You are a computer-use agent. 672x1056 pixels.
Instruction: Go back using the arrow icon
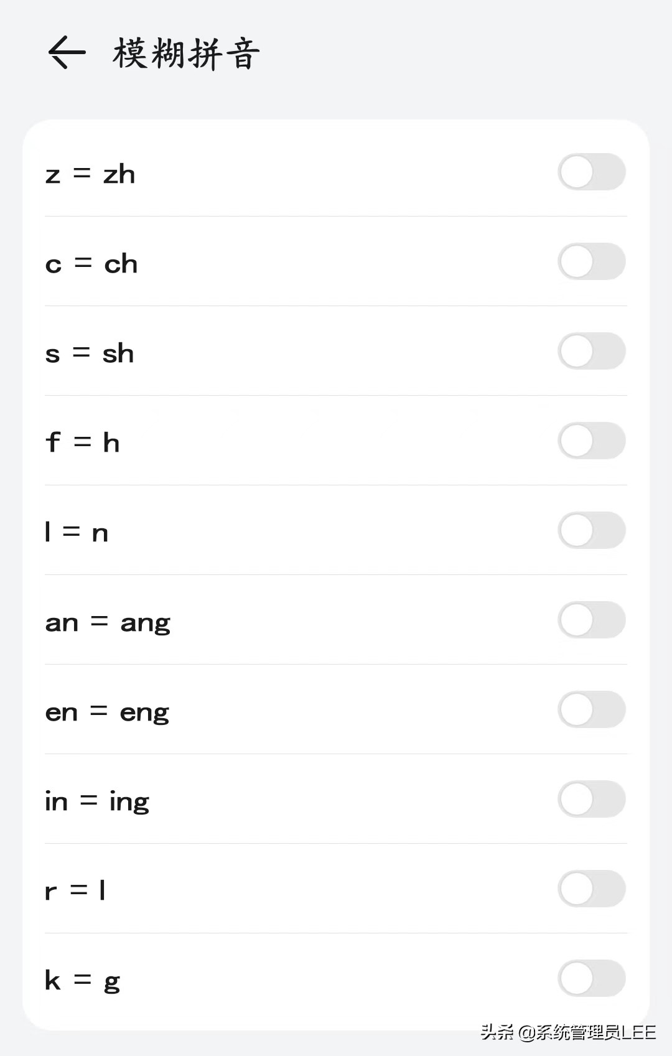point(67,52)
